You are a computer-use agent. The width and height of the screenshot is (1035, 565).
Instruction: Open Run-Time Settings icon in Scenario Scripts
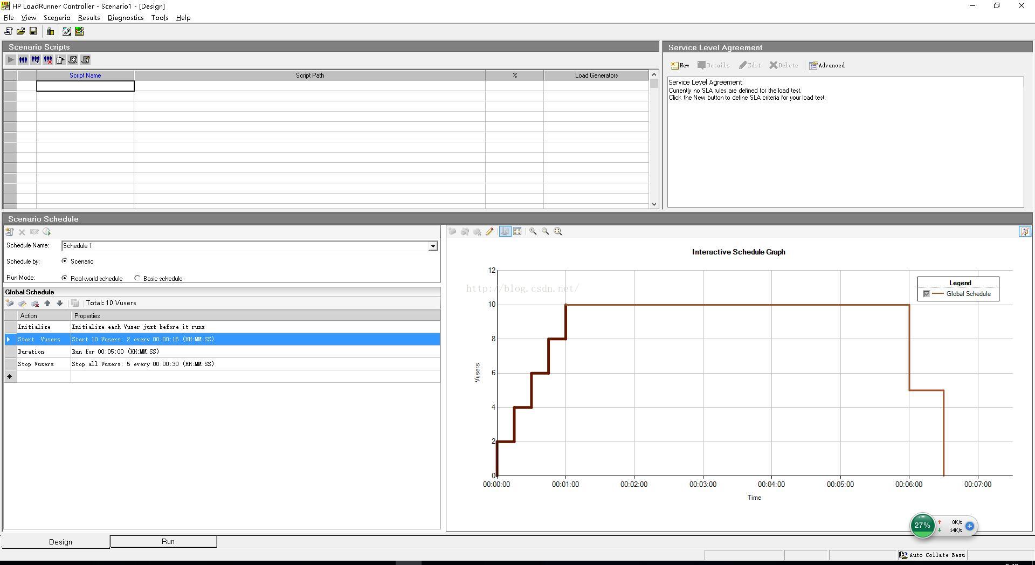click(60, 60)
